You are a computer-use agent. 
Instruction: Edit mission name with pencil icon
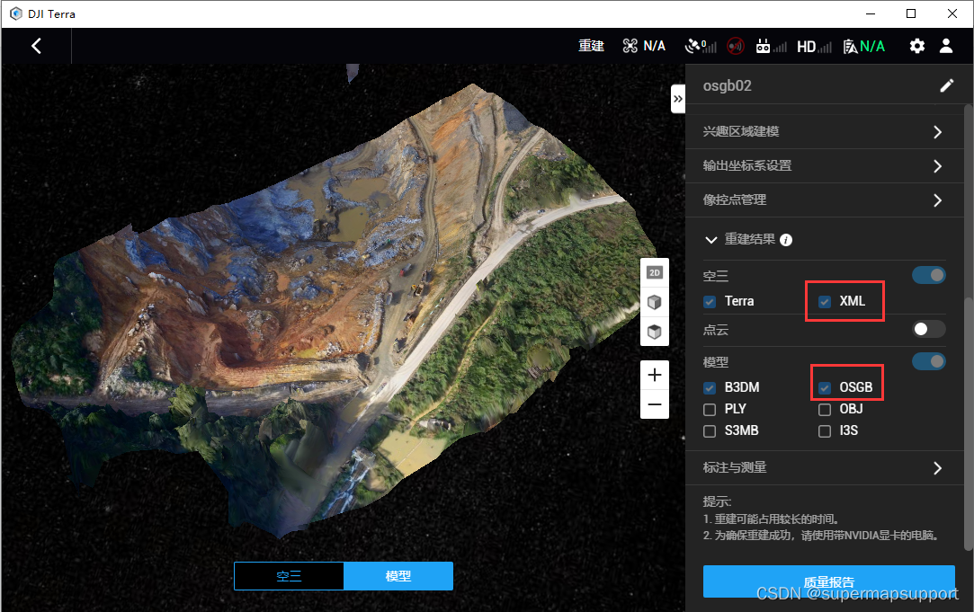coord(947,85)
